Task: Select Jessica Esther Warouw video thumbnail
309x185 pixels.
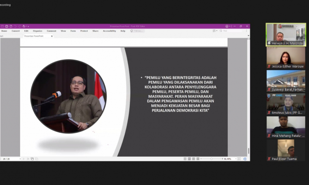Action: [285, 58]
